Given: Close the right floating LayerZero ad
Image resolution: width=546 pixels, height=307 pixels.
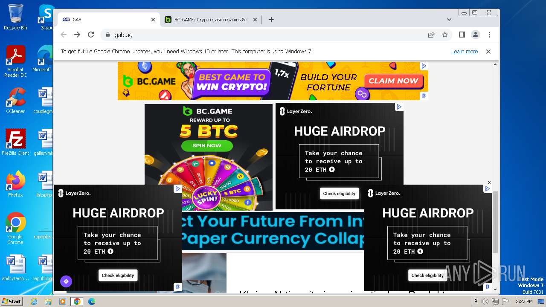Looking at the screenshot, I should click(x=490, y=182).
